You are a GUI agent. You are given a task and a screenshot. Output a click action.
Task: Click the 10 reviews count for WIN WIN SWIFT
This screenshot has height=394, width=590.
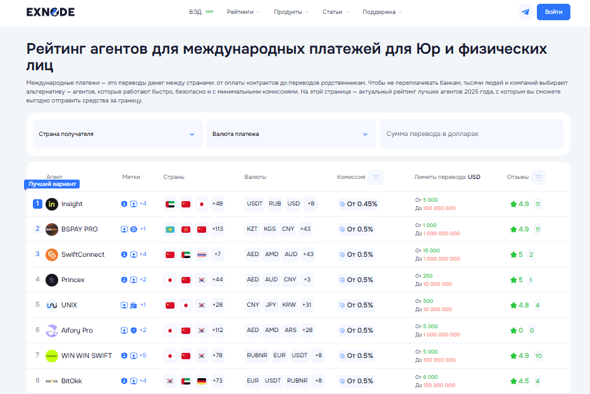(x=538, y=355)
